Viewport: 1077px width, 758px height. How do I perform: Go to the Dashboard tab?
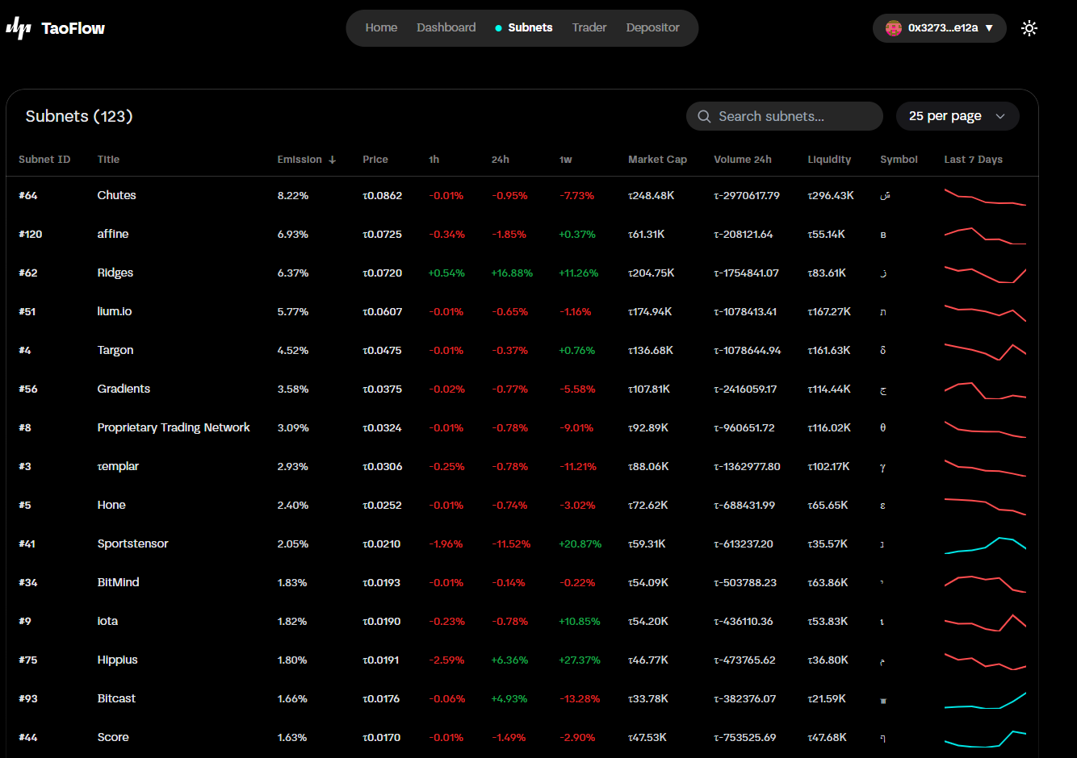point(446,27)
